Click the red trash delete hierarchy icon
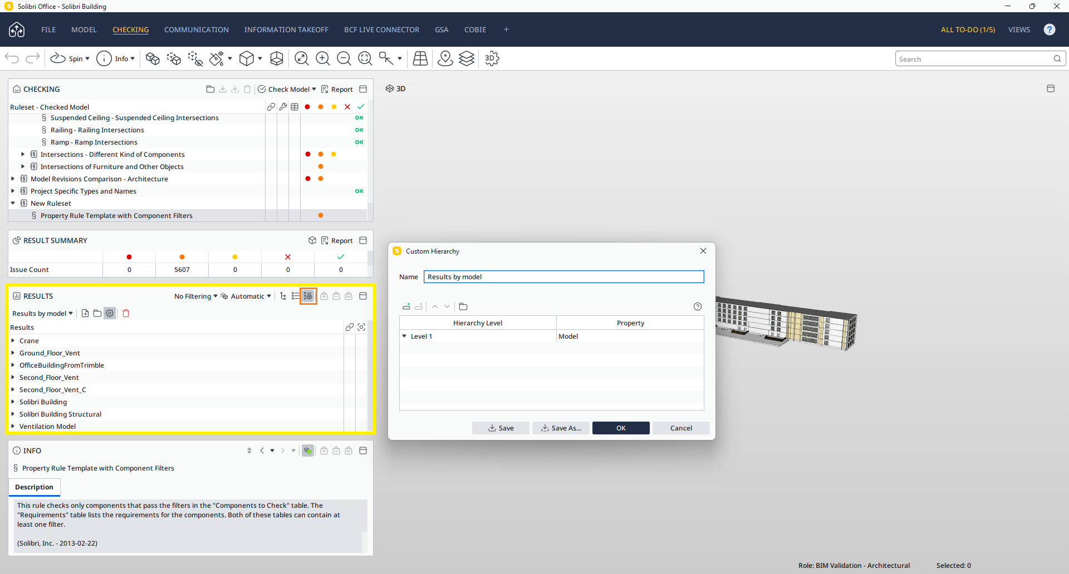The height and width of the screenshot is (574, 1069). click(x=126, y=313)
